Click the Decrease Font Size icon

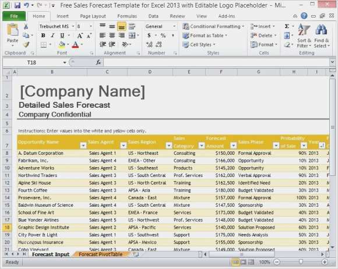pos(89,36)
